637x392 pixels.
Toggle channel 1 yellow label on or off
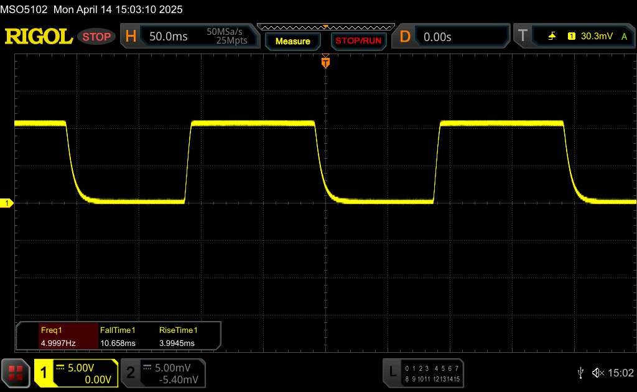tap(44, 373)
